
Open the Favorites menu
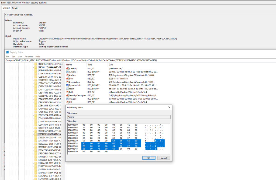[29, 57]
